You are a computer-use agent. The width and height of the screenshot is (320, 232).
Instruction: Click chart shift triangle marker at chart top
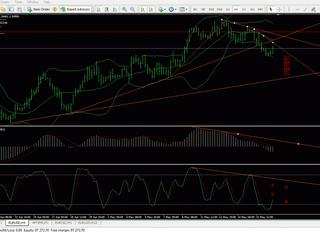click(278, 15)
